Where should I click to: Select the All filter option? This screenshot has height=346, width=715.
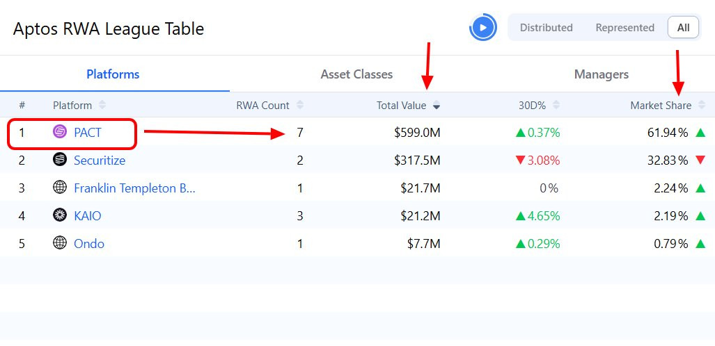(683, 28)
